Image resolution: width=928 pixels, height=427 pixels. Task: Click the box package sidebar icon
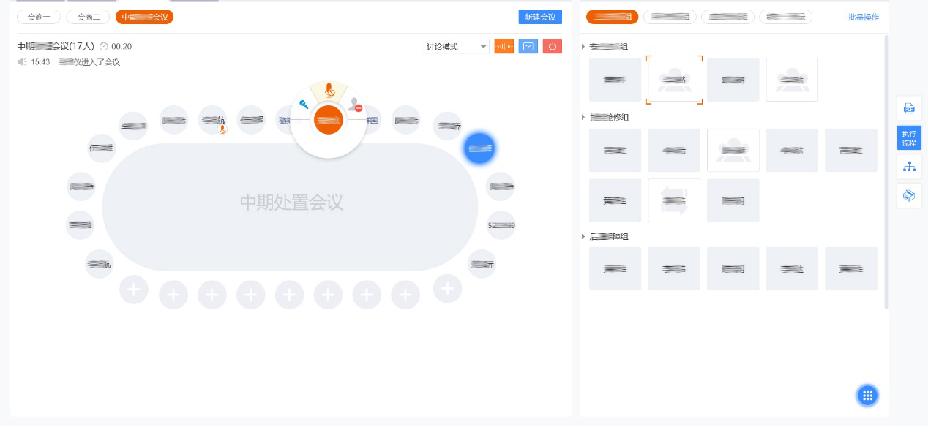tap(909, 196)
